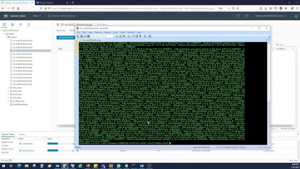Click the SecureCRT Quick Connect toolbar icon
The image size is (300, 169).
click(81, 36)
